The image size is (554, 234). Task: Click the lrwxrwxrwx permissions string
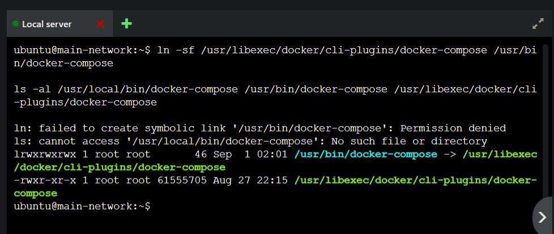pyautogui.click(x=44, y=155)
